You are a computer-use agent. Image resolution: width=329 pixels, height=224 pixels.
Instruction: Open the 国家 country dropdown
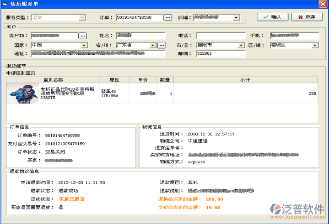[x=84, y=45]
